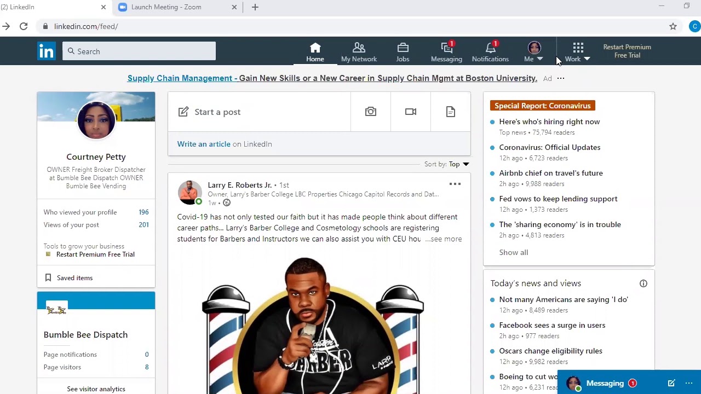Expand the Work apps grid menu
The width and height of the screenshot is (701, 394).
(x=578, y=52)
